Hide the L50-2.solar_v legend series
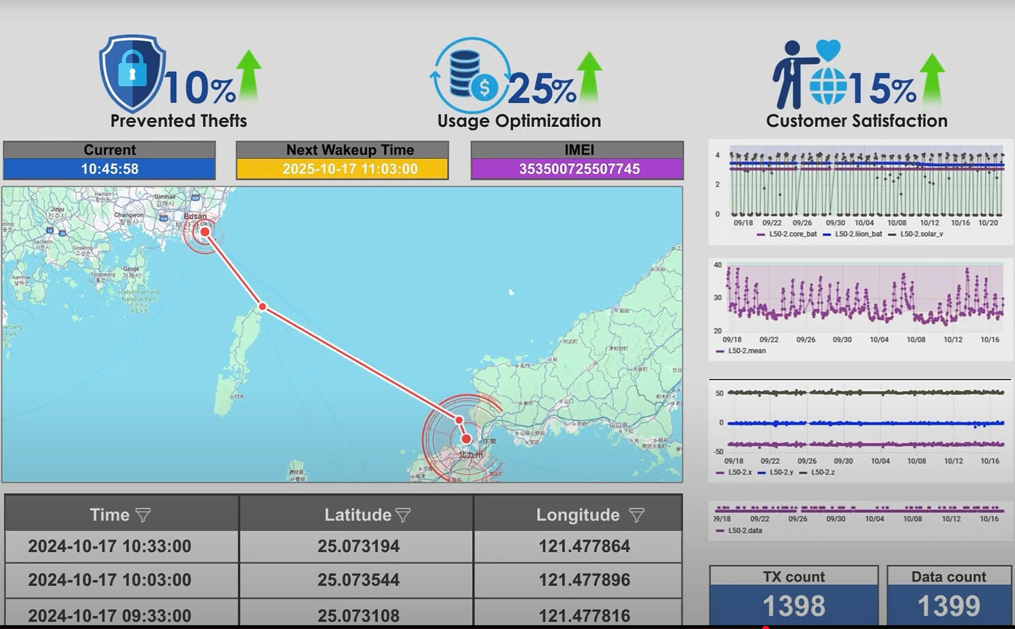Image resolution: width=1015 pixels, height=629 pixels. (921, 234)
